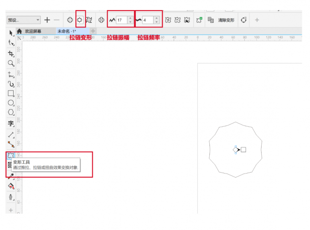310x230 pixels.
Task: Select the Interactive Fill tool
Action: pos(11,186)
